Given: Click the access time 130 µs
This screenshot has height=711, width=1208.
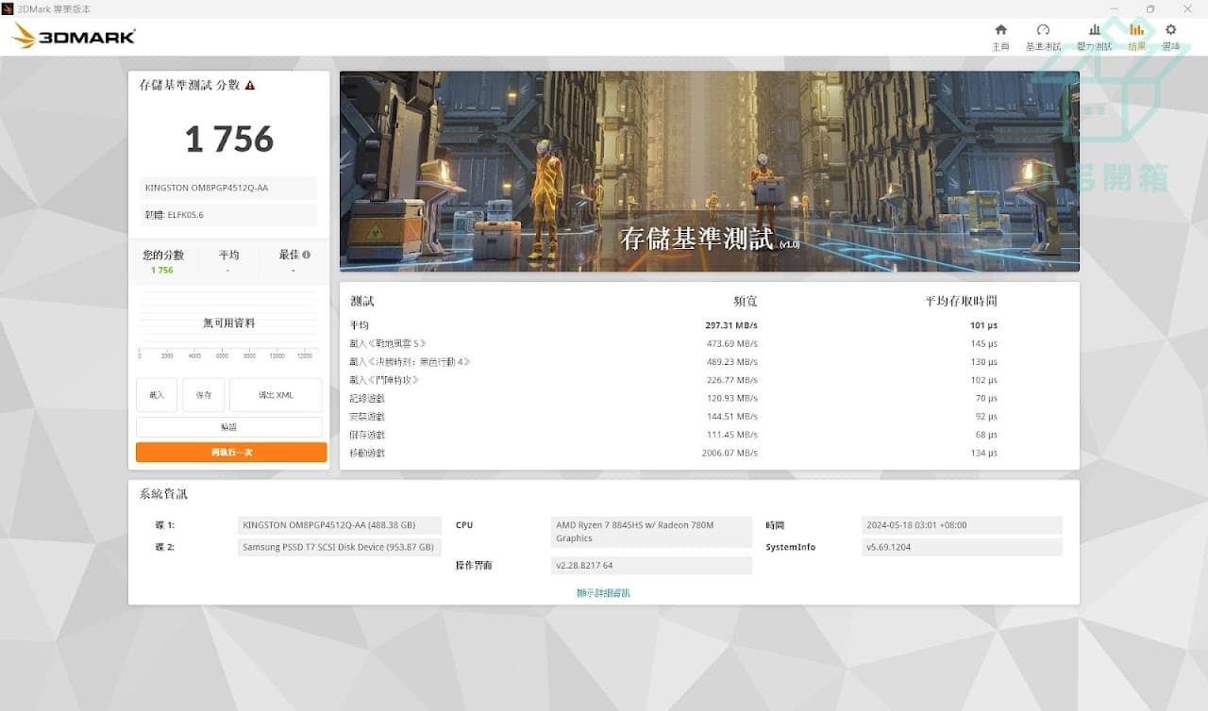Looking at the screenshot, I should point(983,362).
